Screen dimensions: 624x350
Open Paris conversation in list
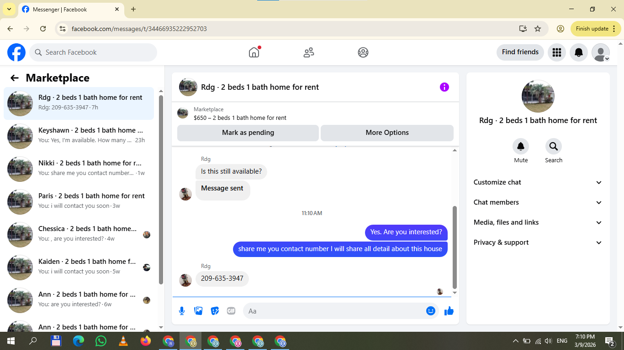79,202
